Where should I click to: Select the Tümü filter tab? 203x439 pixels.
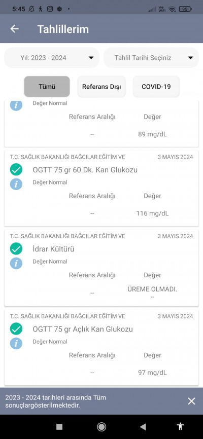pyautogui.click(x=47, y=87)
